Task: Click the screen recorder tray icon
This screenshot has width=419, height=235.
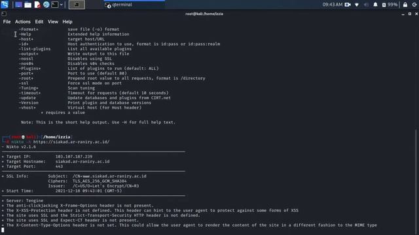Action: 348,5
